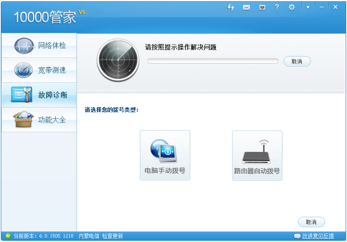Screen dimensions: 347x242
Task: Click the network port icon in title bar
Action: (262, 7)
